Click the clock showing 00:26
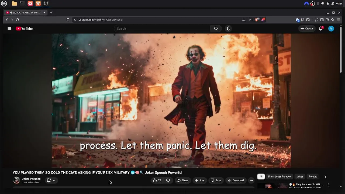 339,4
